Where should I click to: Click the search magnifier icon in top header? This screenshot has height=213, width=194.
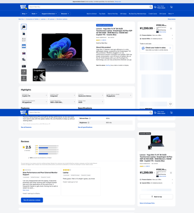pyautogui.click(x=151, y=7)
